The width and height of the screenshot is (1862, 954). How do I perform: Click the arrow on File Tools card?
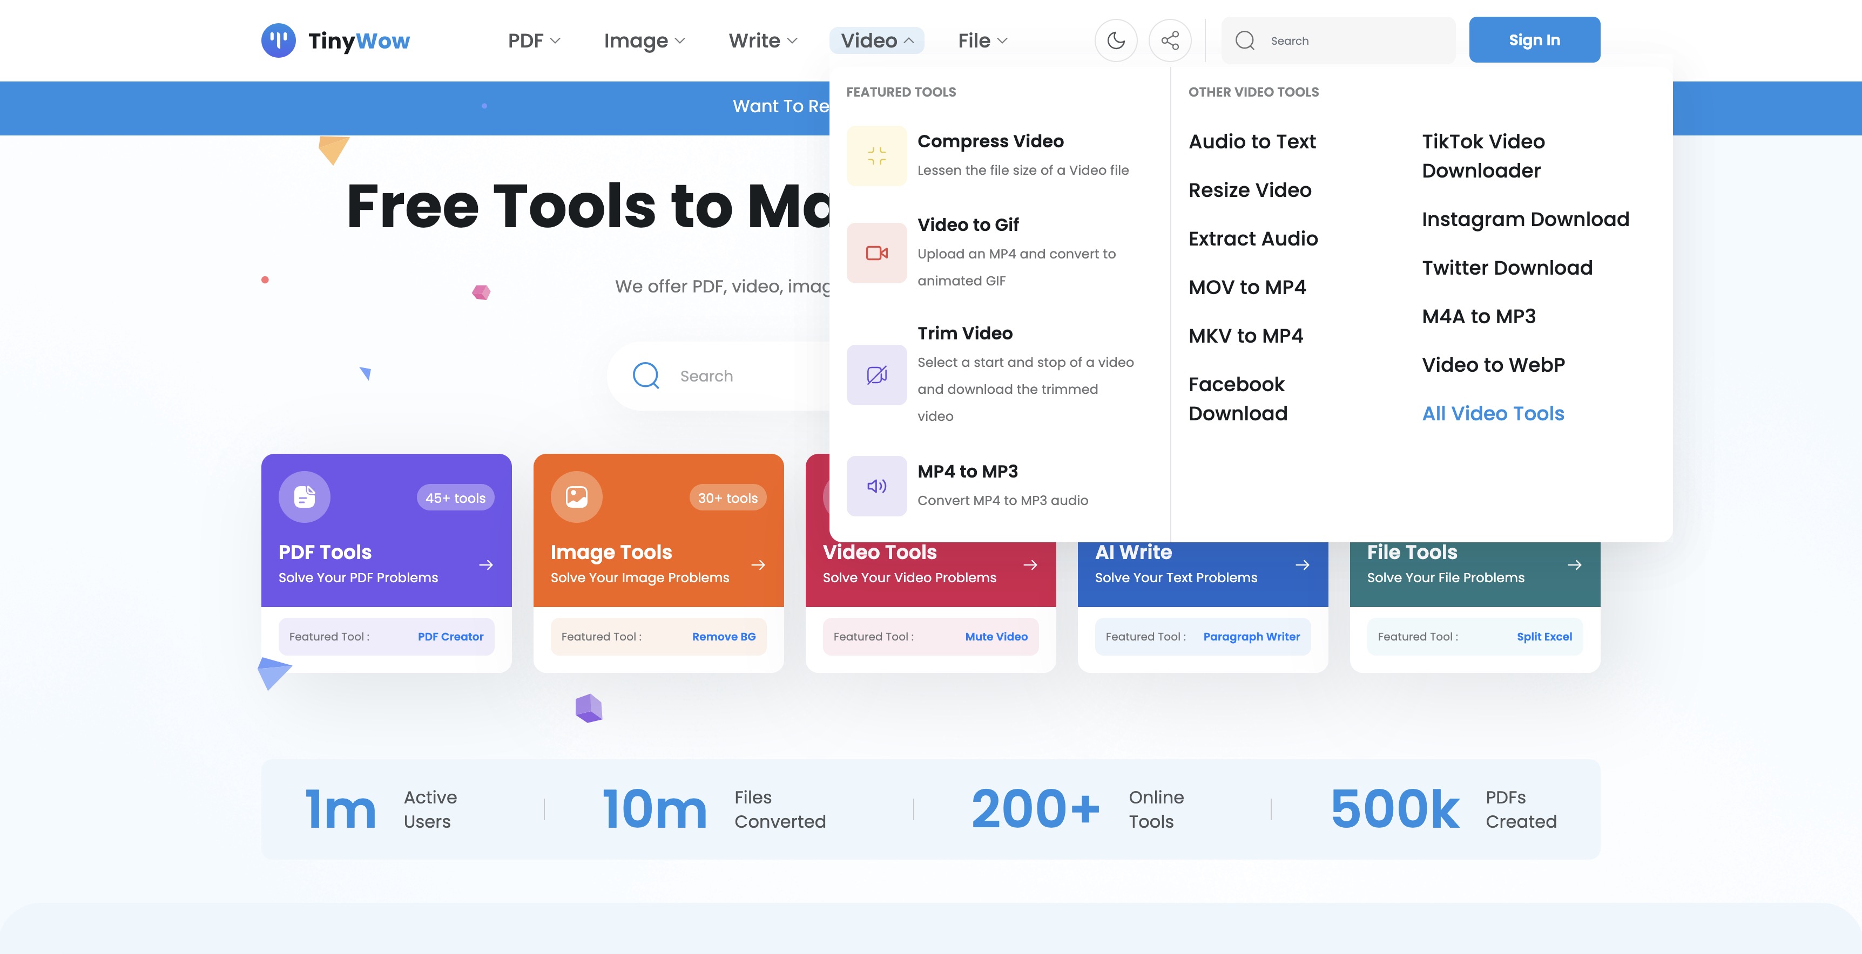click(x=1574, y=565)
